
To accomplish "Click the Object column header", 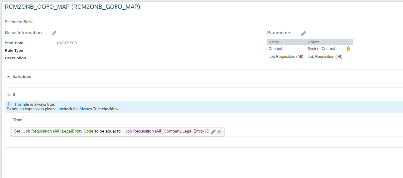I will point(313,42).
